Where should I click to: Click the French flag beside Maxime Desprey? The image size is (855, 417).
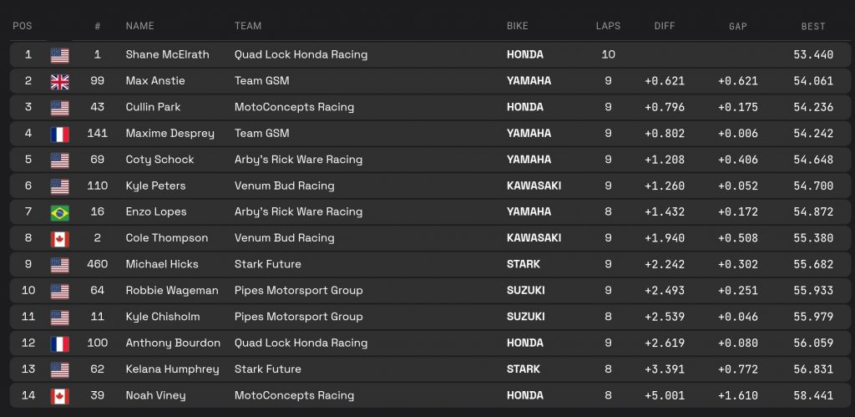(60, 134)
